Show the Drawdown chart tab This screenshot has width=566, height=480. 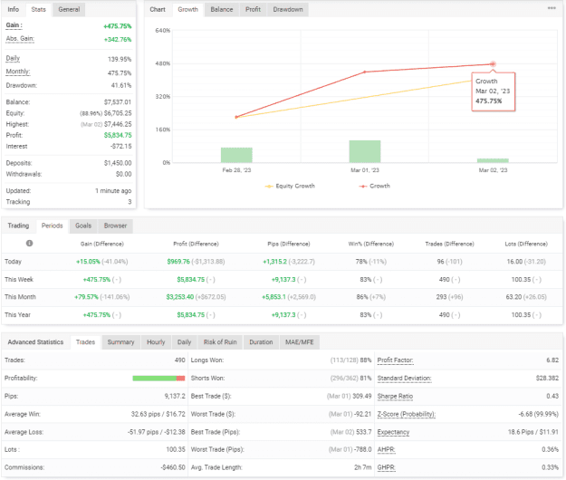[288, 9]
